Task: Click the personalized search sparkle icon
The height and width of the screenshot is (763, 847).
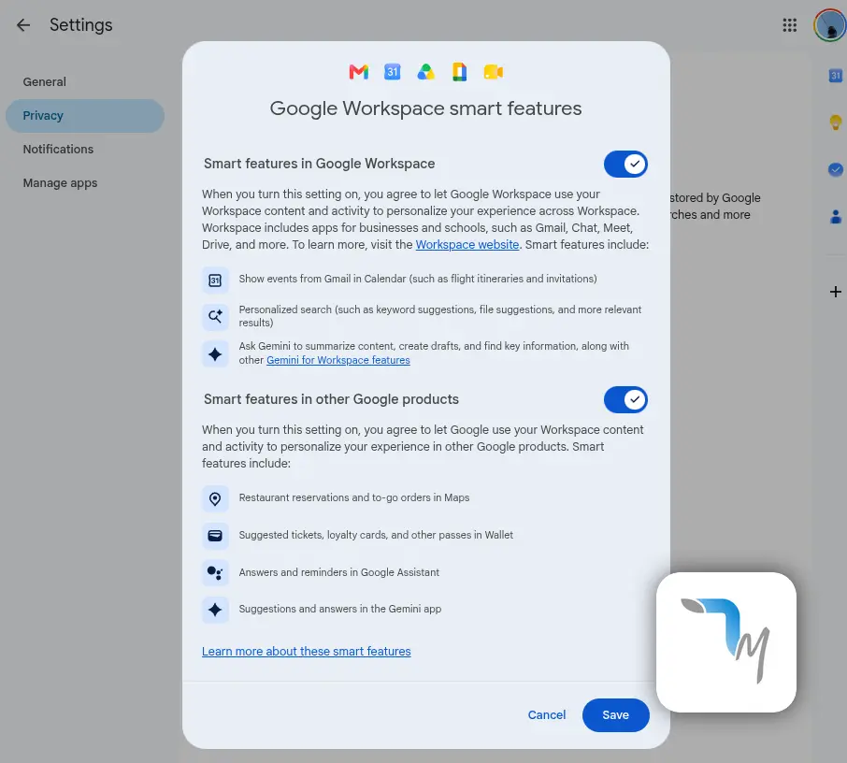Action: (x=215, y=316)
